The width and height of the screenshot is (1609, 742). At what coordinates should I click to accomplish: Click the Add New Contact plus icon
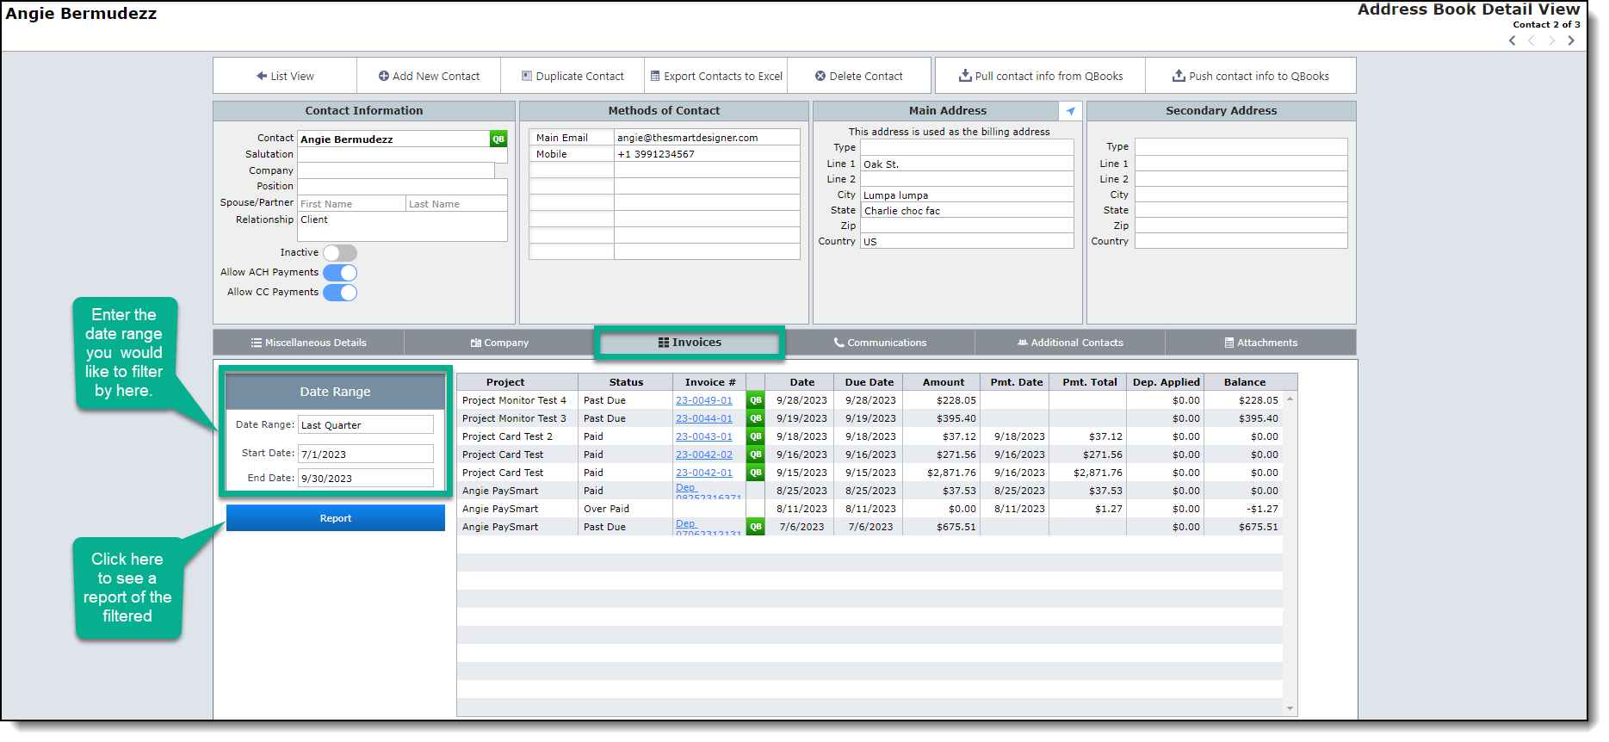click(383, 77)
